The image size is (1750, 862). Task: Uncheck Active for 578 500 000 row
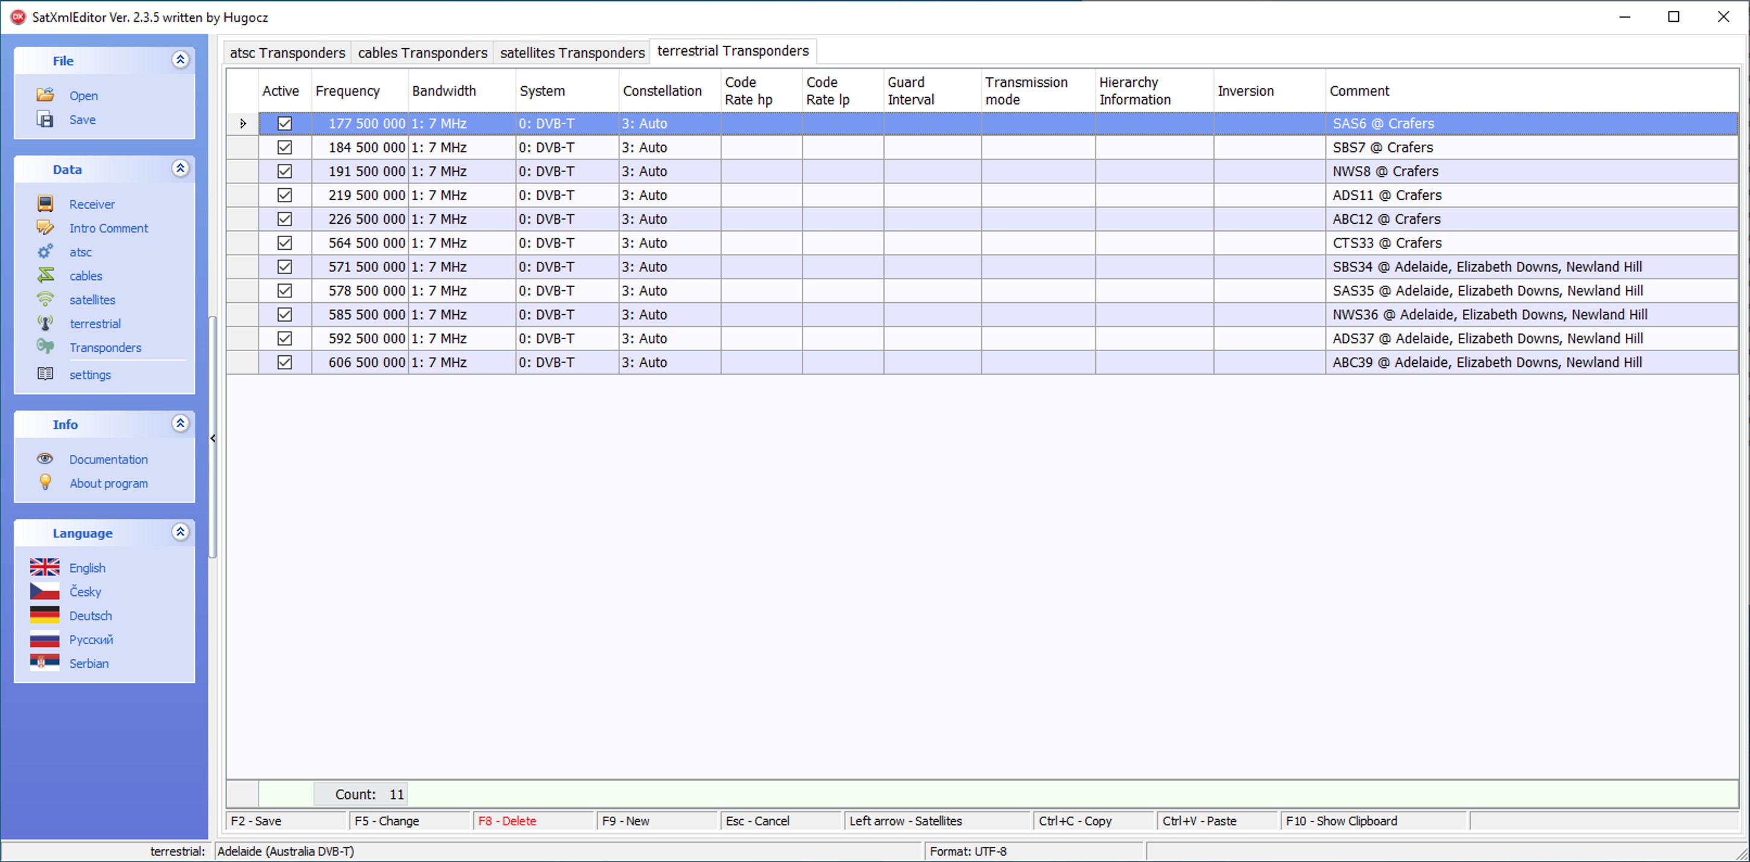[x=285, y=290]
